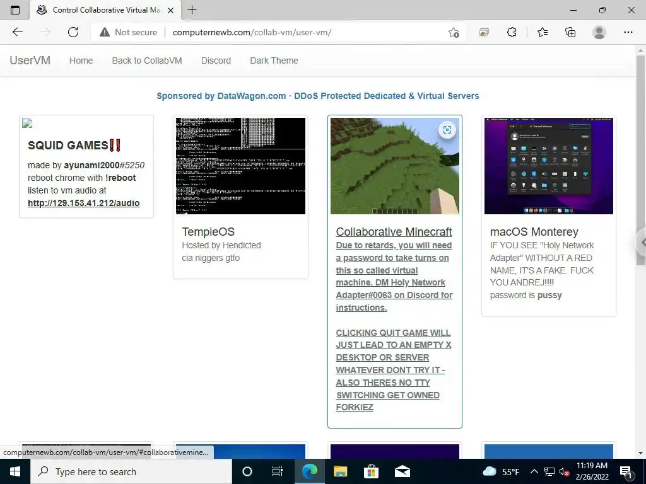Click 'made by ayunami2000#5250' text
646x484 pixels.
pyautogui.click(x=86, y=165)
